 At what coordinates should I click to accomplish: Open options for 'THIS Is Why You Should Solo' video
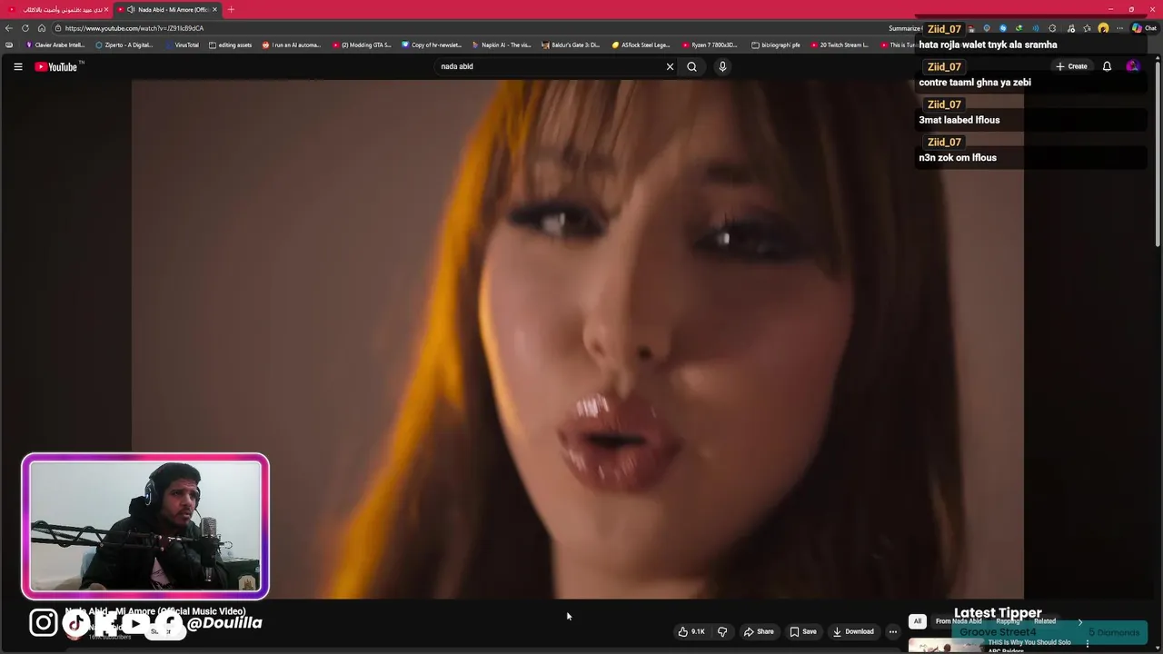[x=1088, y=644]
